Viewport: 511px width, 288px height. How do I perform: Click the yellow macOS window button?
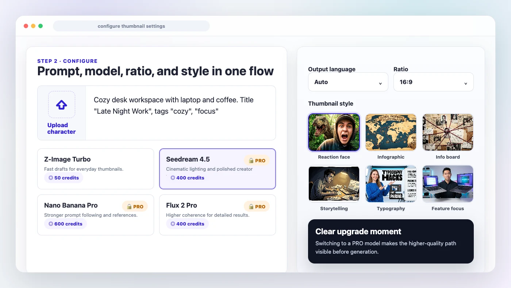point(33,26)
